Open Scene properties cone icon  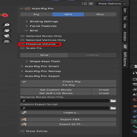point(135,95)
